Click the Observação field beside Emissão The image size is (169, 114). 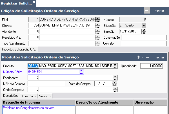[x=144, y=38]
